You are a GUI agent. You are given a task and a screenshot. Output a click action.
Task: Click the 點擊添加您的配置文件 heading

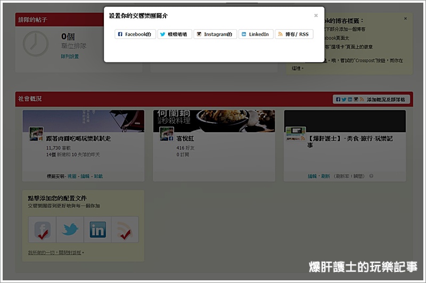(58, 198)
